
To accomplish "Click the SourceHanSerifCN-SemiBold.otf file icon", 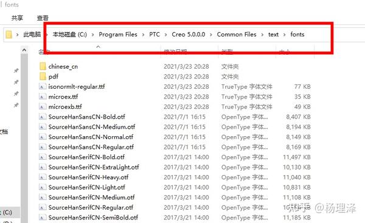I will (x=42, y=218).
